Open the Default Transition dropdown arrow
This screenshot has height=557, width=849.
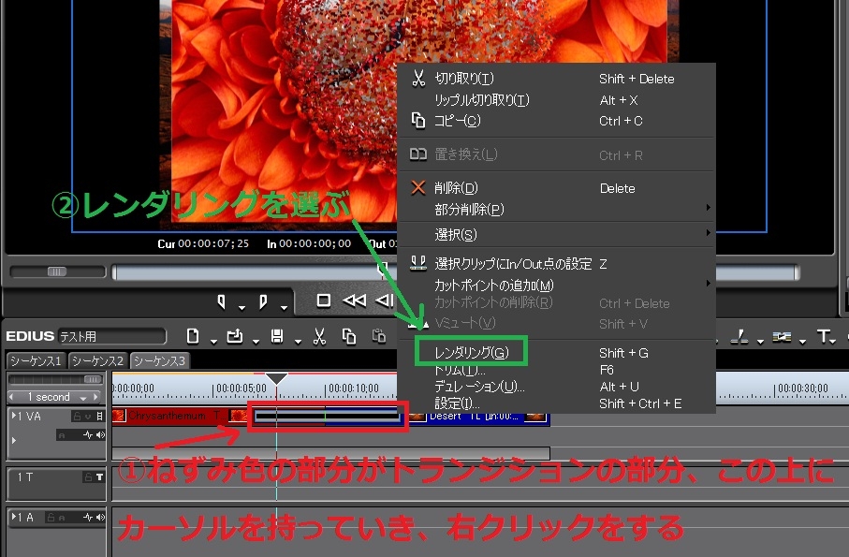(x=802, y=341)
